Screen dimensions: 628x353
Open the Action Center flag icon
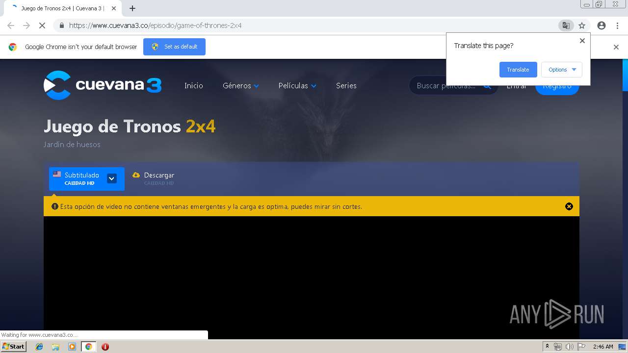(581, 347)
